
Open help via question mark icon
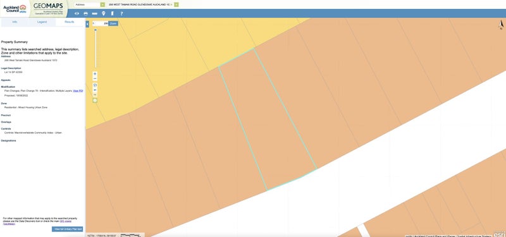click(121, 13)
